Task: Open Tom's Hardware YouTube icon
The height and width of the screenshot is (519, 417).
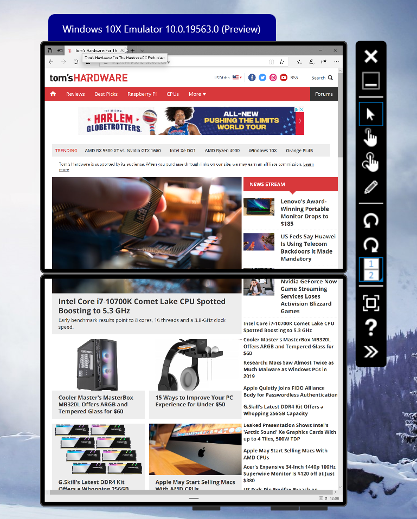Action: (284, 77)
